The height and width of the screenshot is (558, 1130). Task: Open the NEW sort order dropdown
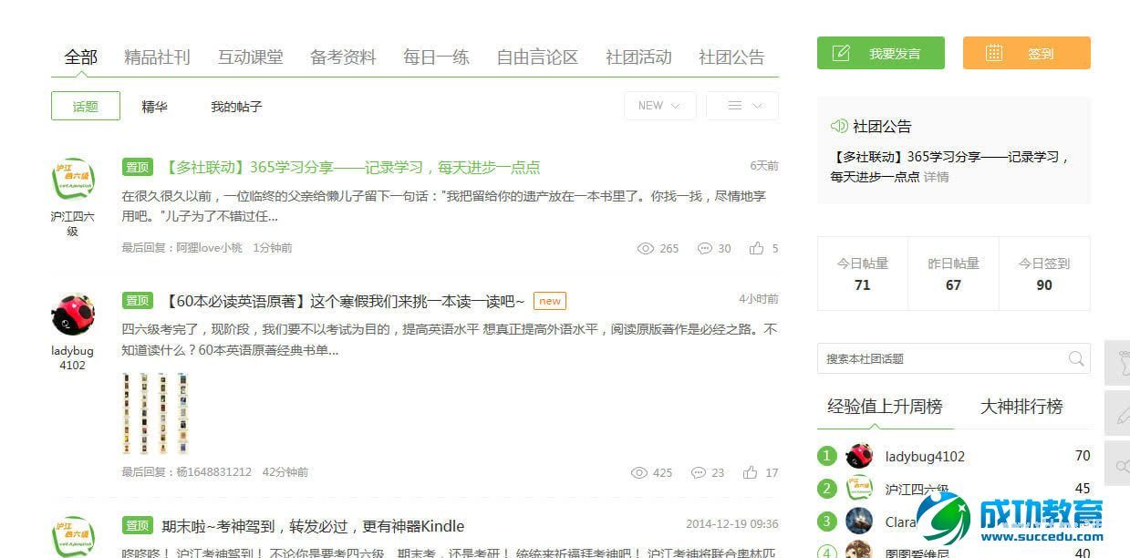coord(659,106)
